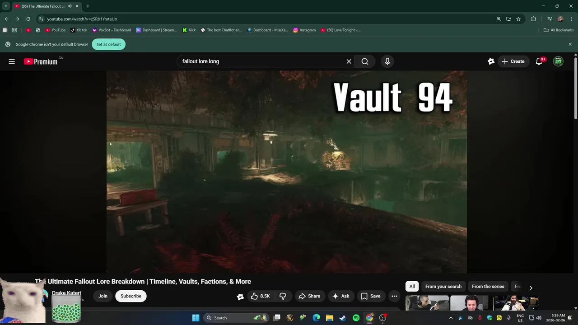
Task: Open more actions three-dot menu
Action: coord(394,296)
